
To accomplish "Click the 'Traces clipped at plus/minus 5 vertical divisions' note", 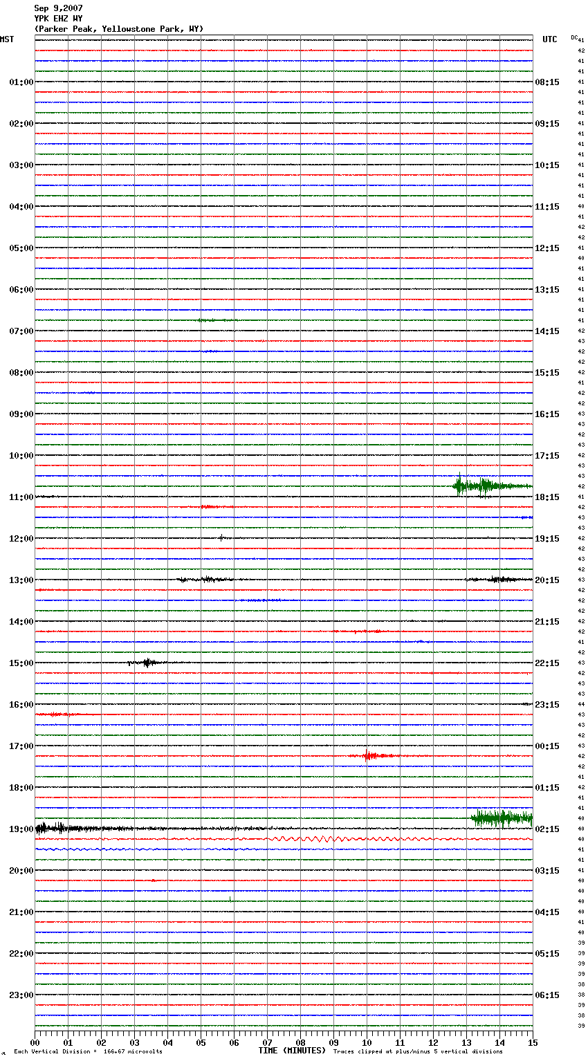I will pyautogui.click(x=419, y=1052).
